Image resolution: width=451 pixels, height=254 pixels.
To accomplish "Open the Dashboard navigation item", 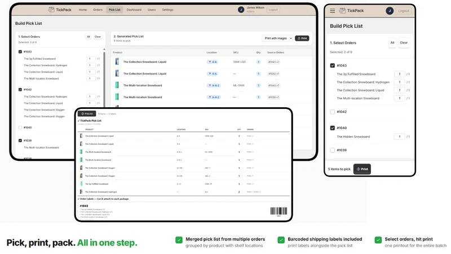I will point(134,10).
